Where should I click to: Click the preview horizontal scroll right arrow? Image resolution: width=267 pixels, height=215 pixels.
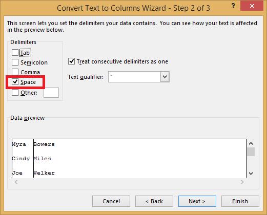coord(242,182)
